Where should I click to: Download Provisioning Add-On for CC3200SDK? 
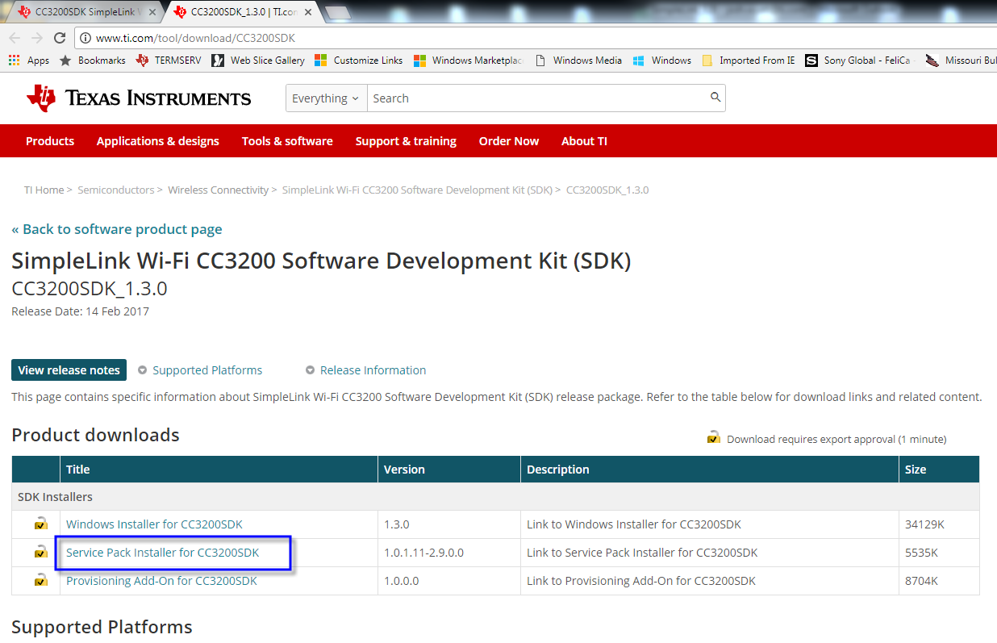[161, 581]
